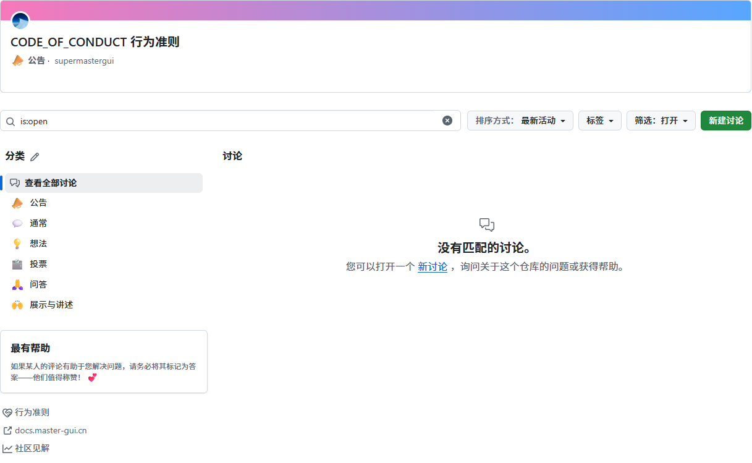Open the 标签 dropdown

tap(600, 121)
